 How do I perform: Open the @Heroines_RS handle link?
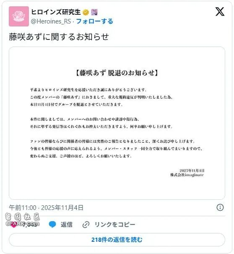point(51,21)
